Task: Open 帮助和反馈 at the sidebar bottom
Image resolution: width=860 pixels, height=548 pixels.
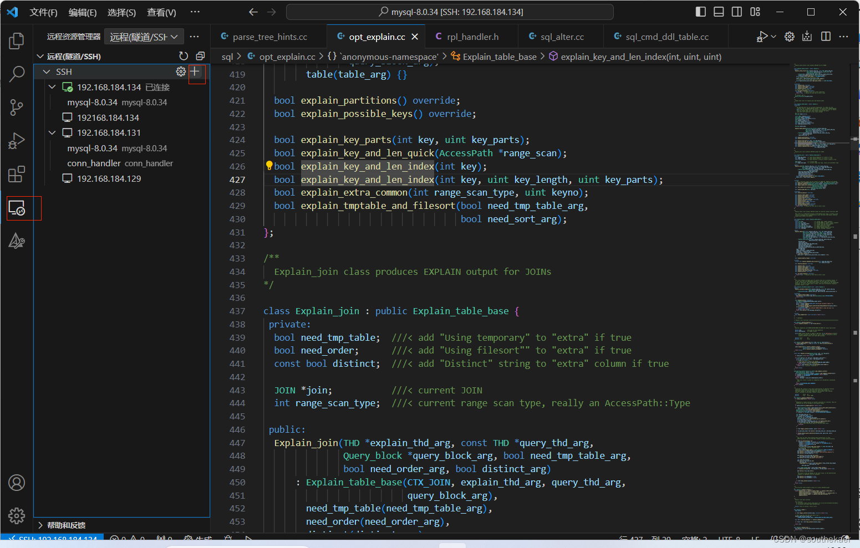Action: (x=65, y=525)
